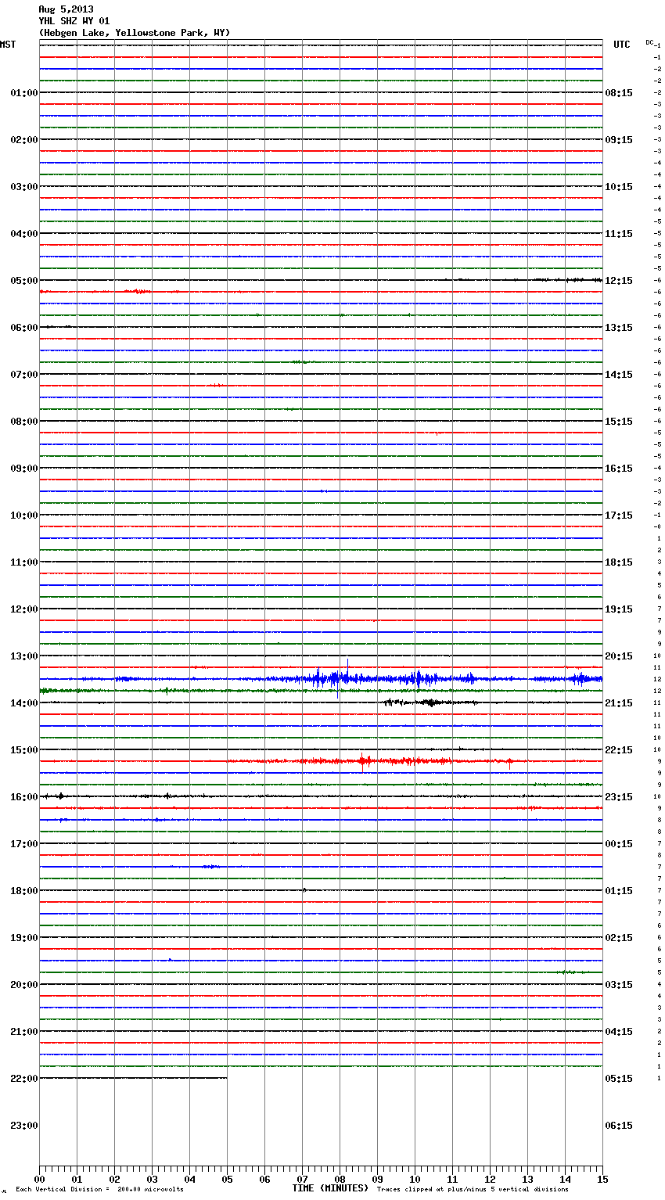This screenshot has width=665, height=1200.
Task: Select the 07:00 MST time label
Action: pyautogui.click(x=24, y=375)
